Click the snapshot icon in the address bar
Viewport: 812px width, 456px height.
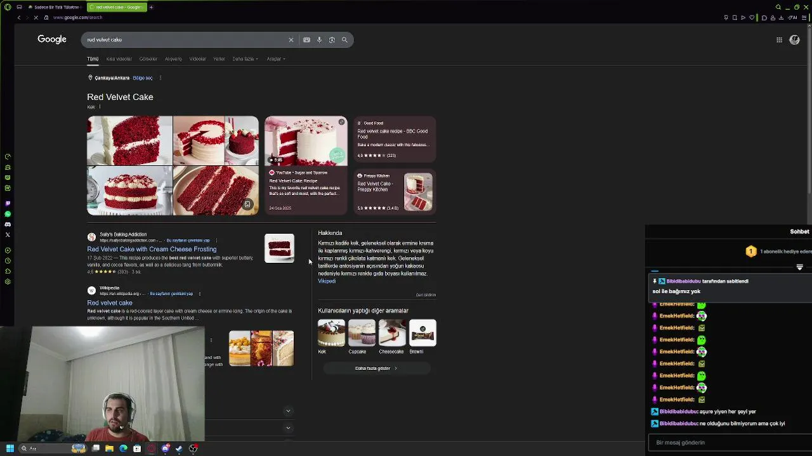click(x=735, y=18)
